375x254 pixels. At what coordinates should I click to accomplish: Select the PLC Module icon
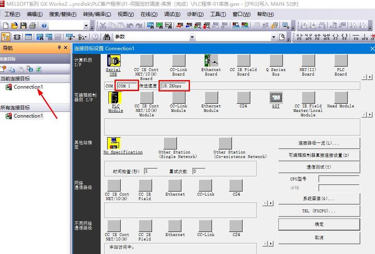point(115,98)
